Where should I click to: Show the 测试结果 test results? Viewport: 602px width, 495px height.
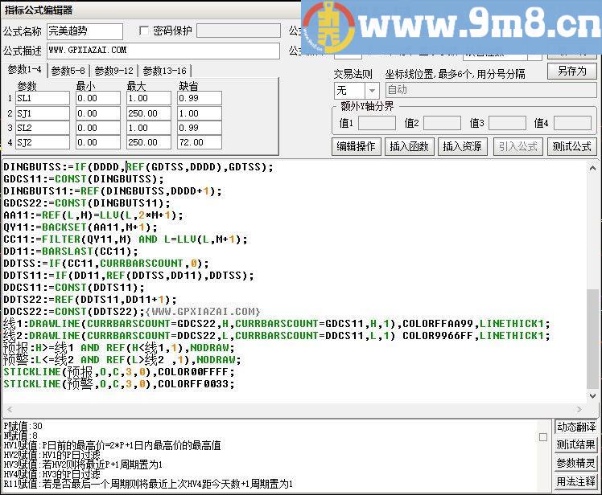pyautogui.click(x=576, y=445)
